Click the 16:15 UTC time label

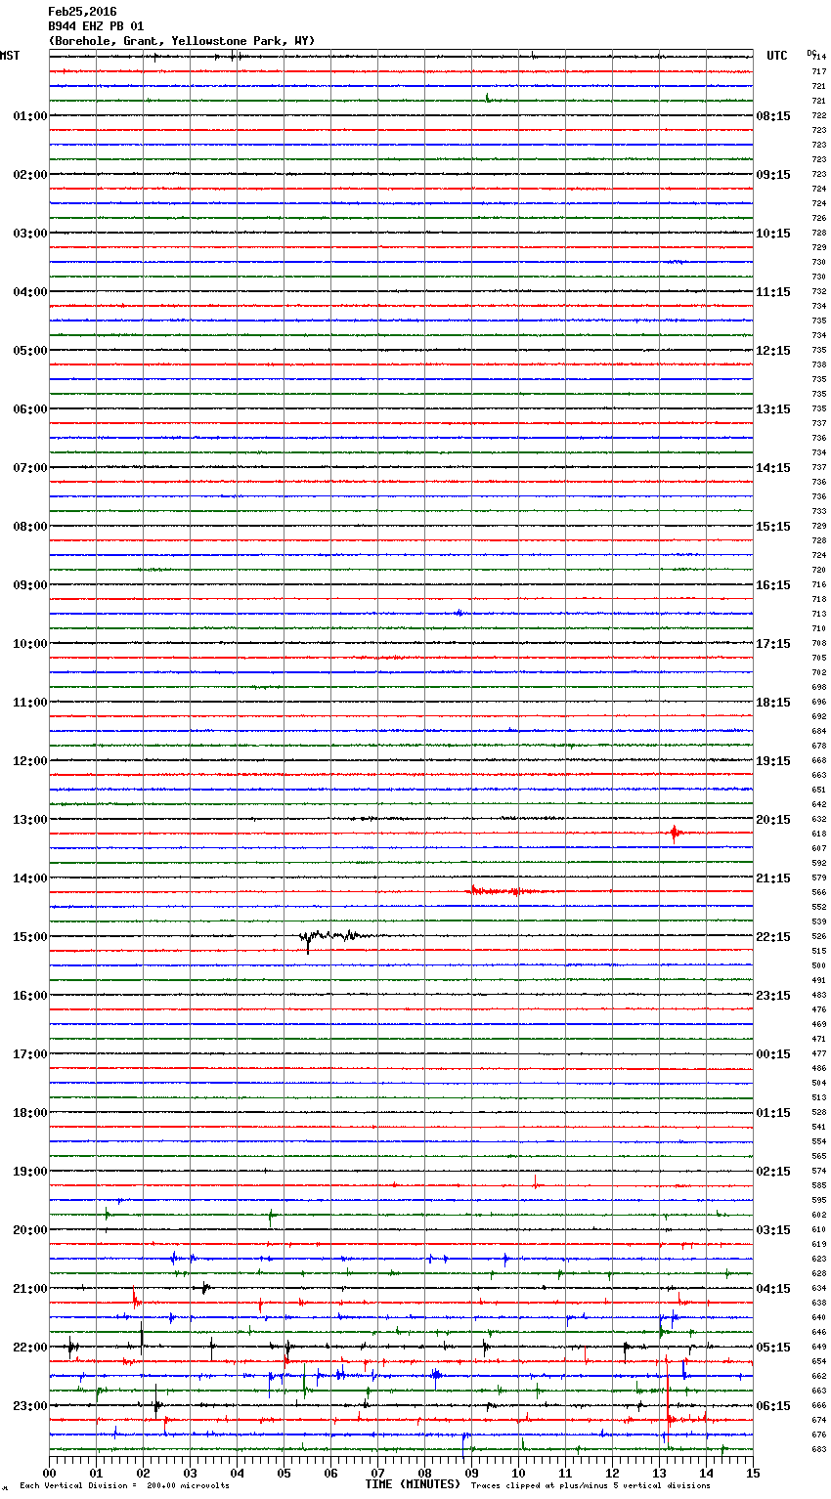pos(773,585)
